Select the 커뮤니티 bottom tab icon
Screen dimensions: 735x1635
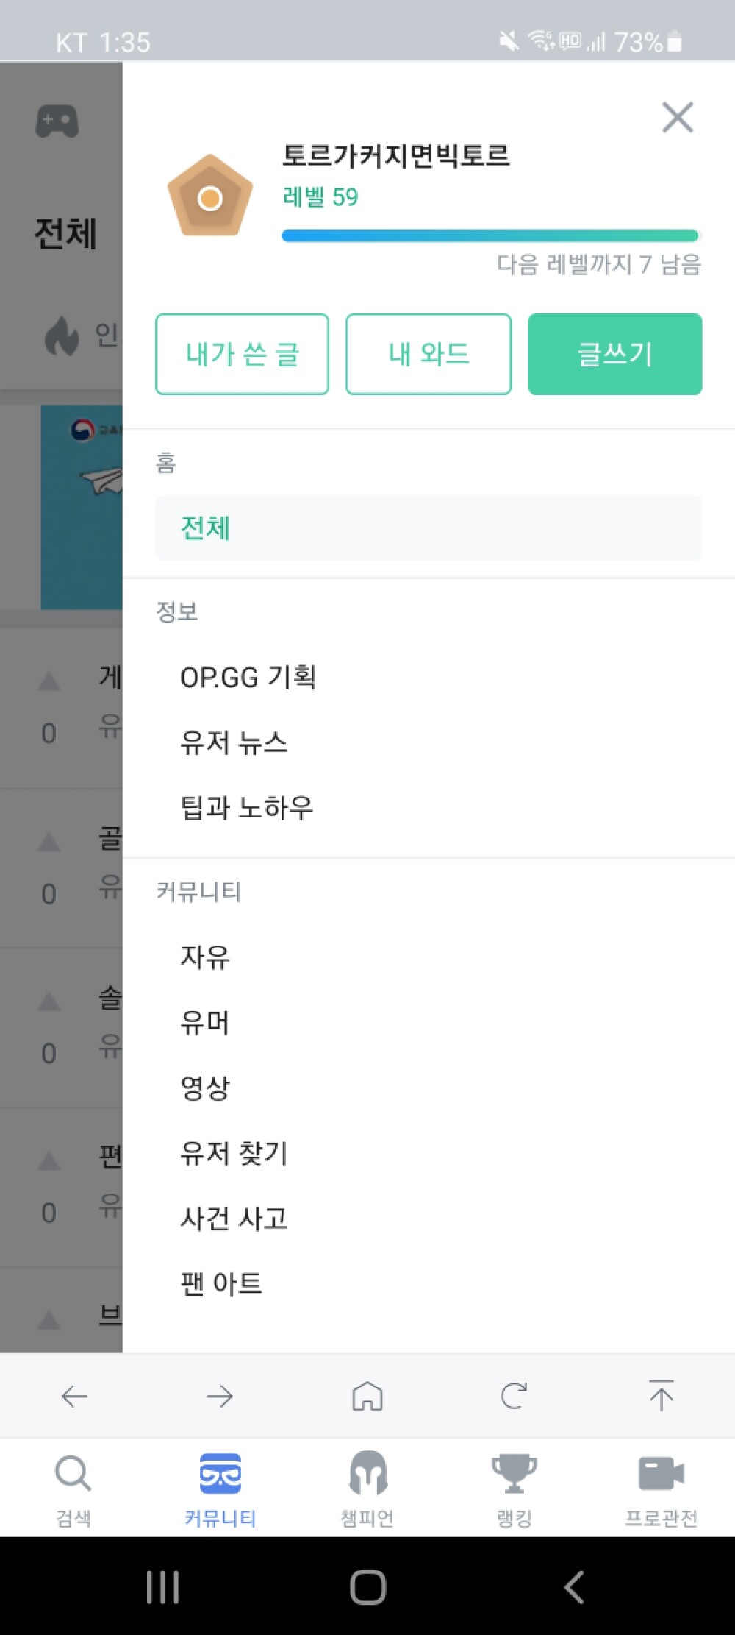point(220,1473)
